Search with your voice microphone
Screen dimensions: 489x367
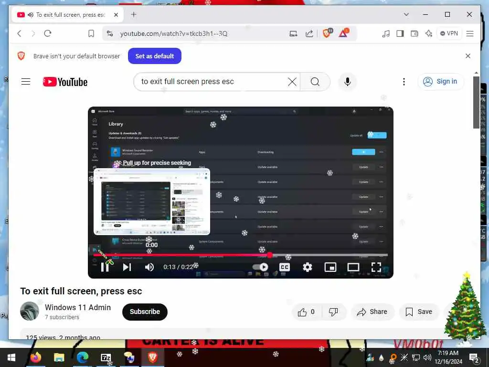(348, 82)
